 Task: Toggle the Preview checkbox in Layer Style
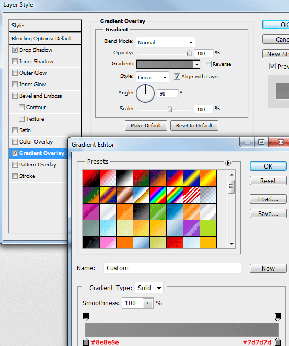point(272,66)
